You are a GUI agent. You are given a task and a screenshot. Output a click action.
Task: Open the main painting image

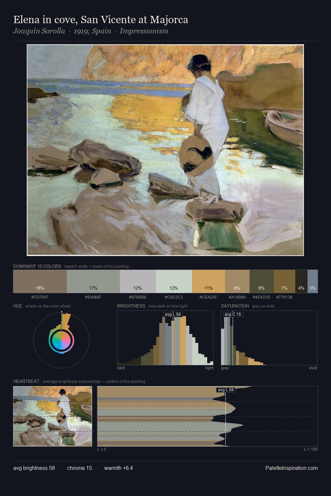[x=165, y=150]
